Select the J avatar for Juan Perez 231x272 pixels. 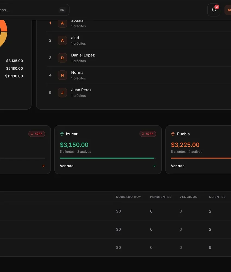pyautogui.click(x=63, y=93)
